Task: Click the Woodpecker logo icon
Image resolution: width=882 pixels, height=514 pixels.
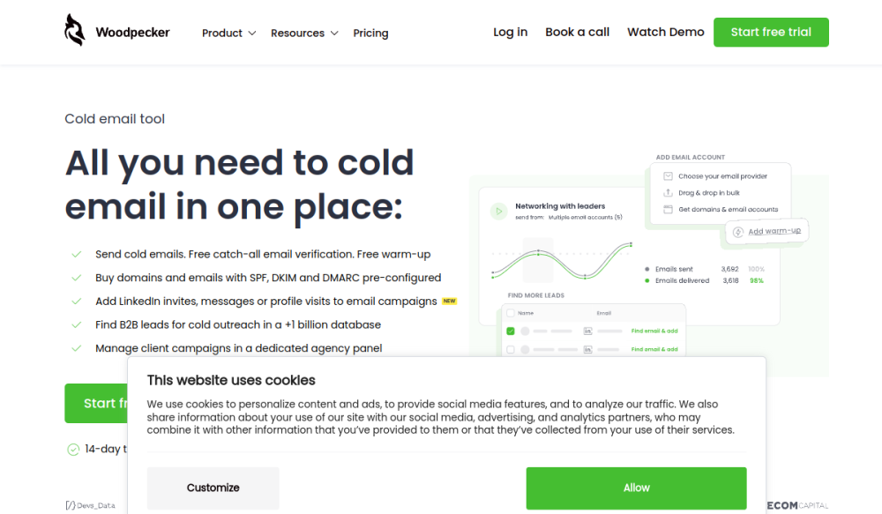Action: point(74,29)
